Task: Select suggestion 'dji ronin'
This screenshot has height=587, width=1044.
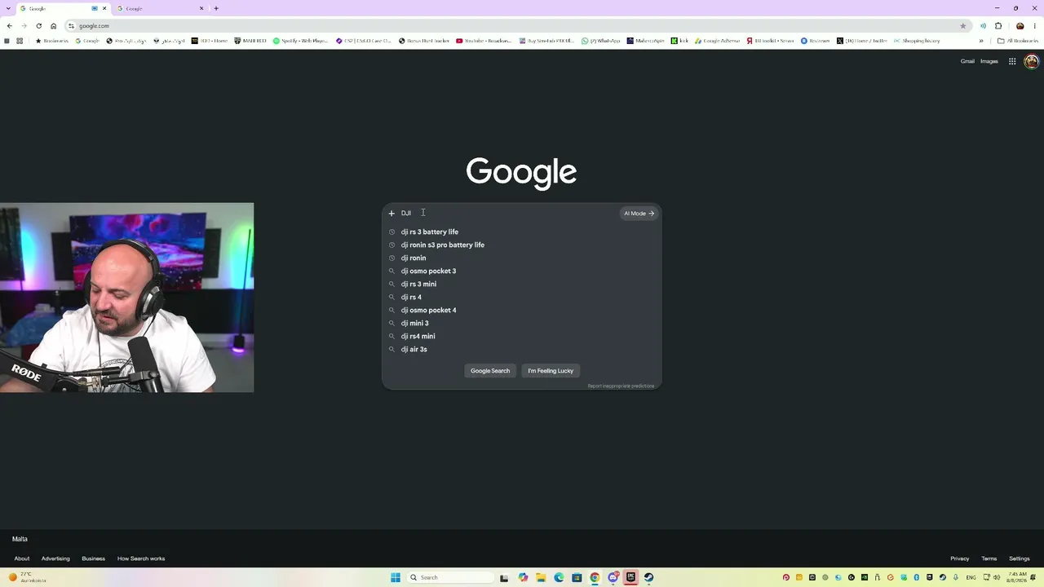Action: coord(522,258)
